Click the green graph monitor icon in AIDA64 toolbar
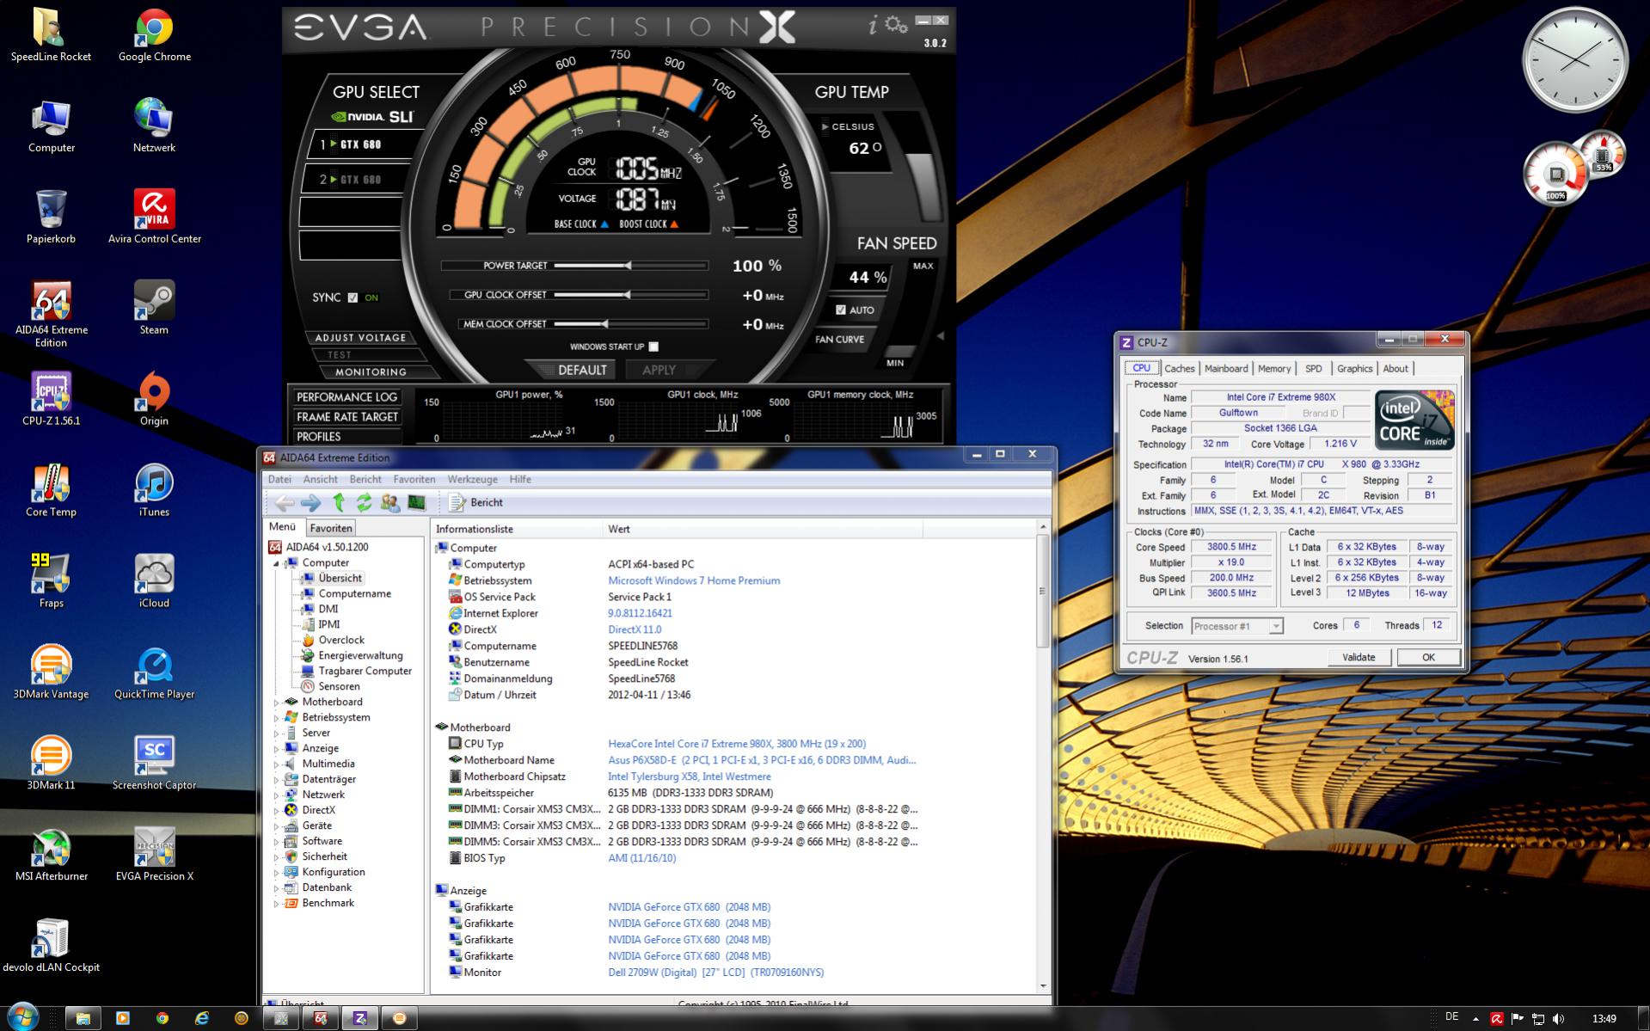The height and width of the screenshot is (1031, 1650). [x=417, y=503]
